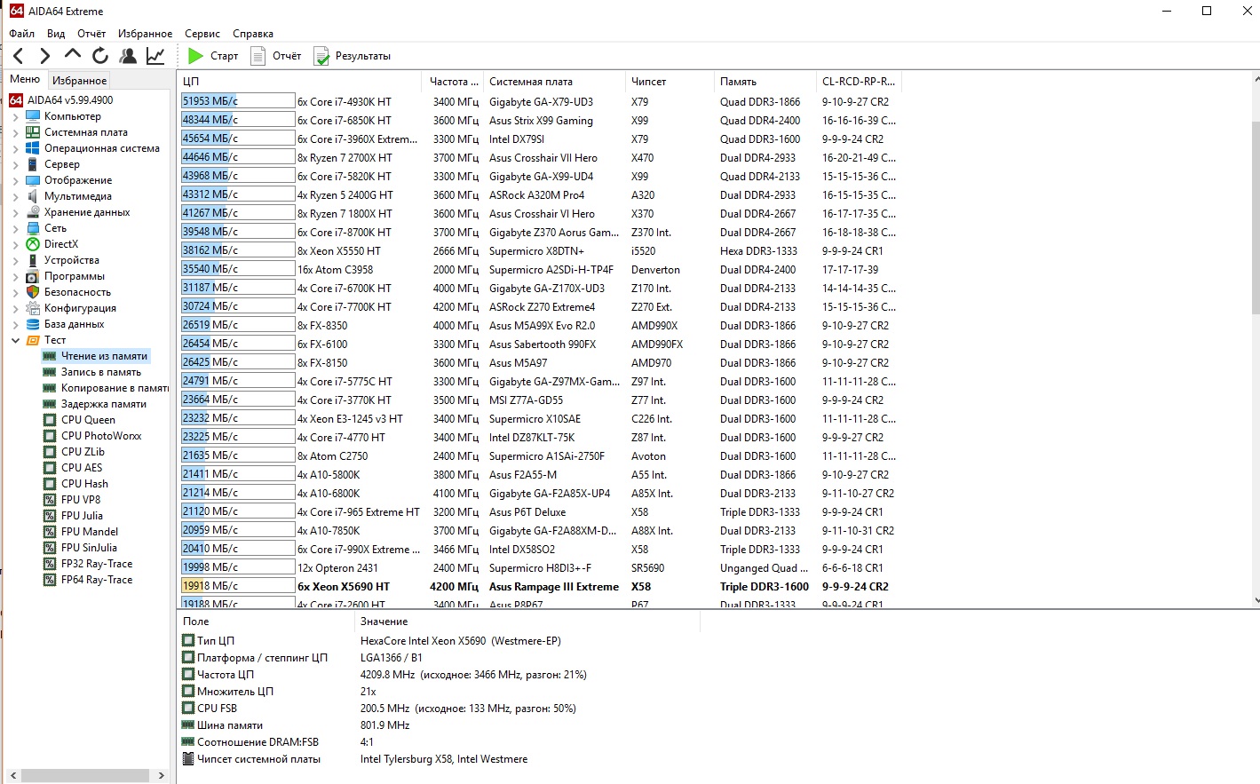Collapse the Тест tree node

tap(15, 340)
